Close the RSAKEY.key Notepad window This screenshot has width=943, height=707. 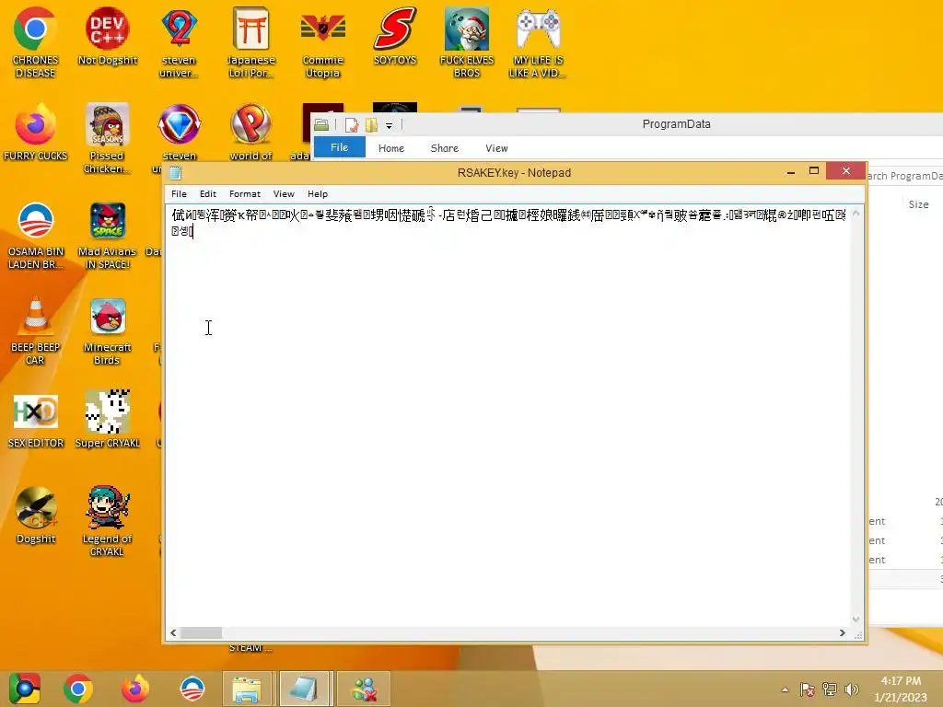[x=845, y=170]
